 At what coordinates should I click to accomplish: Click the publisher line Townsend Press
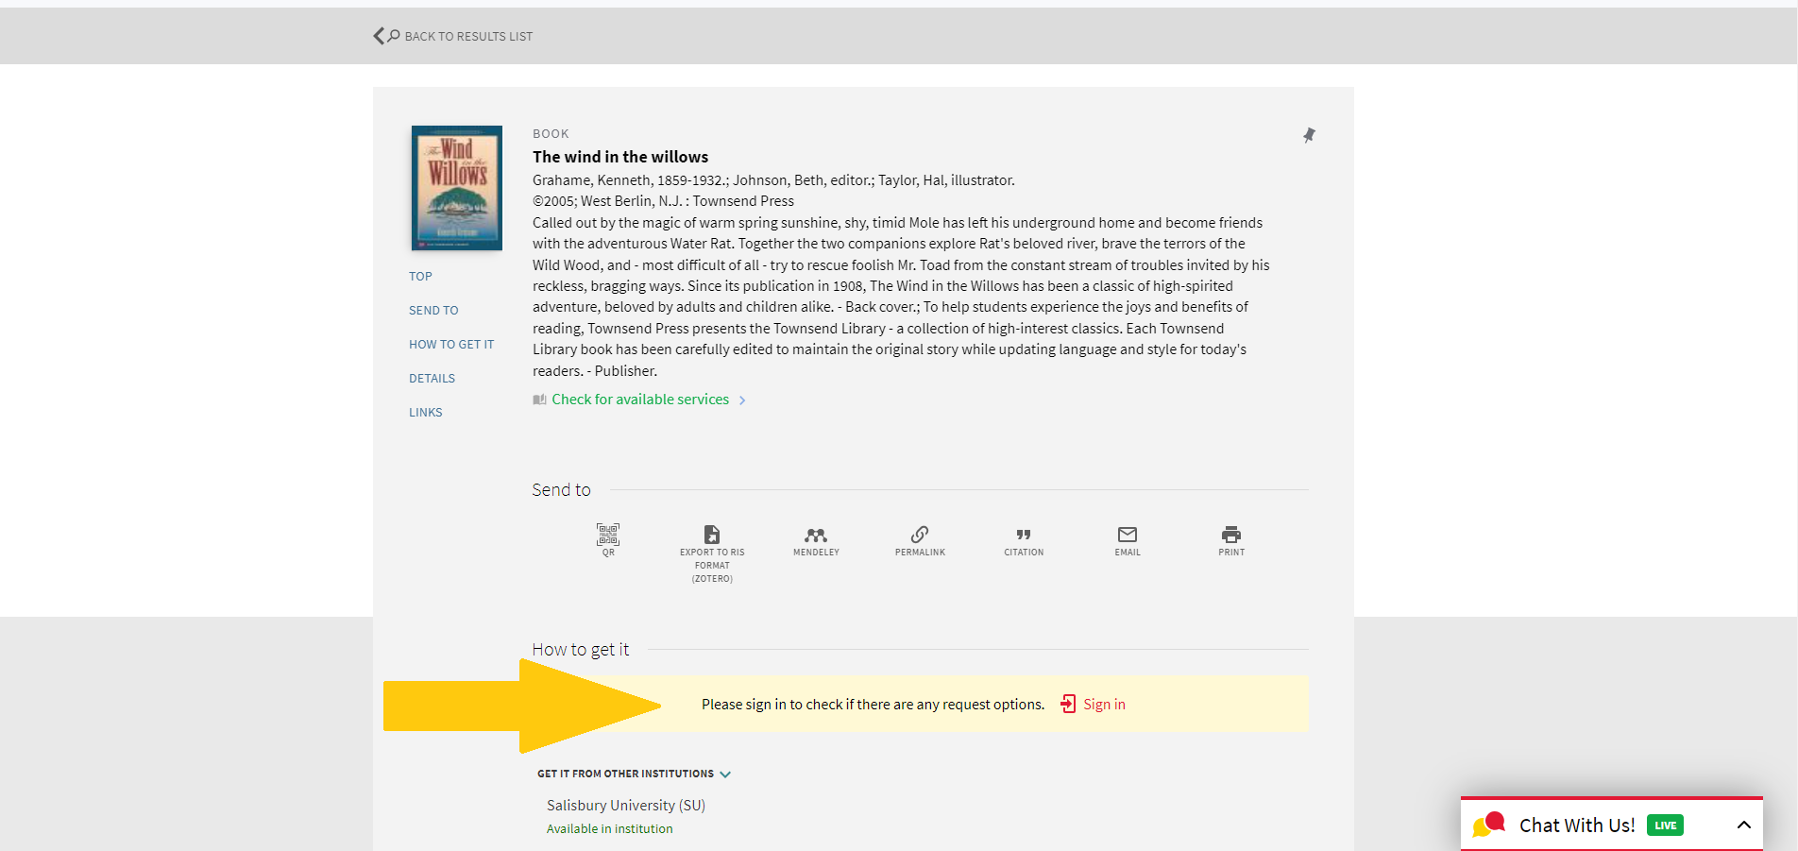coord(663,201)
